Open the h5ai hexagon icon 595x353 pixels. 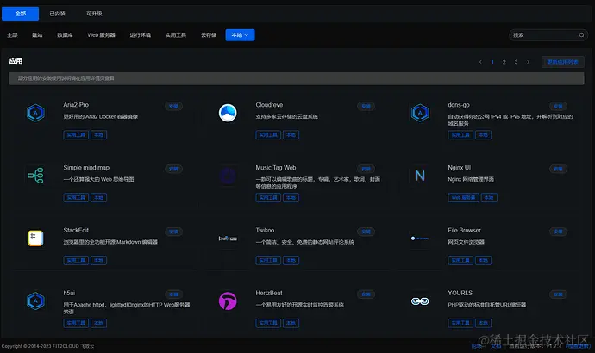pos(35,301)
